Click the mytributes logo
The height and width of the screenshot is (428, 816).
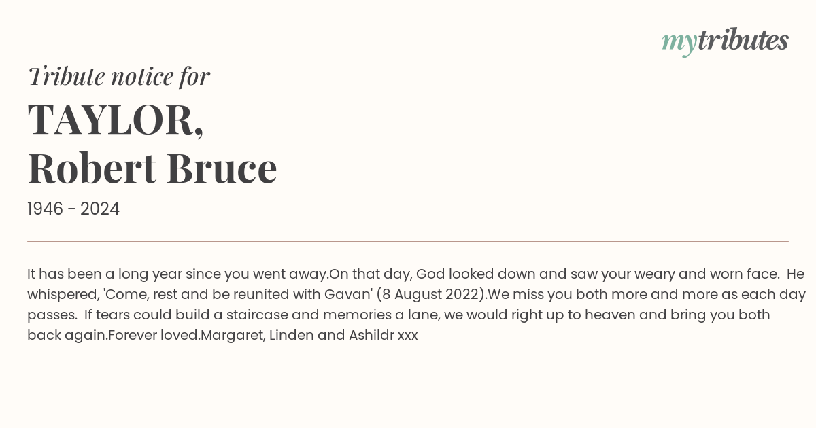pos(725,41)
